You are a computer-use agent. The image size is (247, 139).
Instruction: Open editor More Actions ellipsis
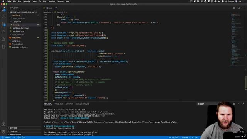[243, 8]
